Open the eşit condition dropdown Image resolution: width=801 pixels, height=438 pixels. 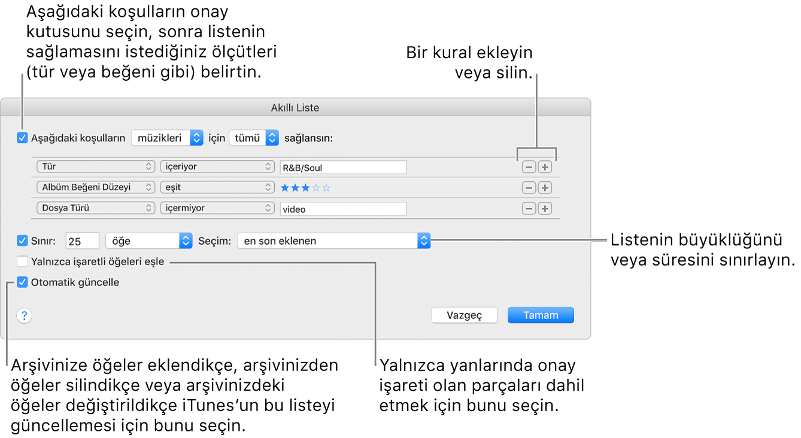[217, 188]
